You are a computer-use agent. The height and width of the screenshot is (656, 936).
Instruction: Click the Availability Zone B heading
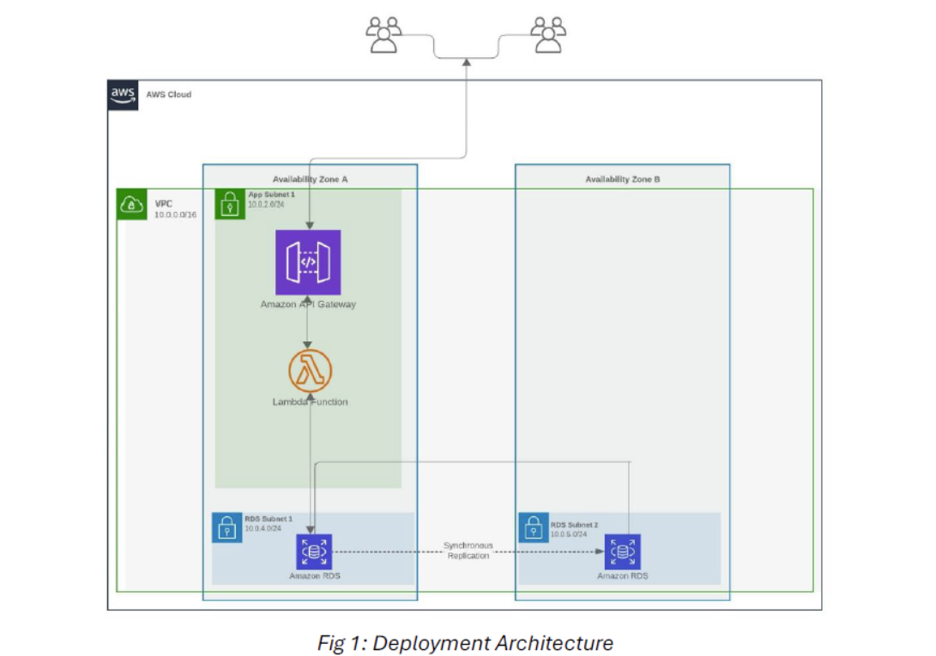622,179
